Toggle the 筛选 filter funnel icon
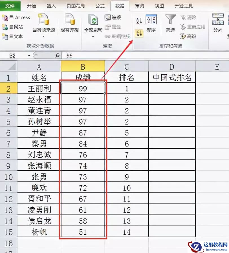The image size is (229, 253). 170,19
